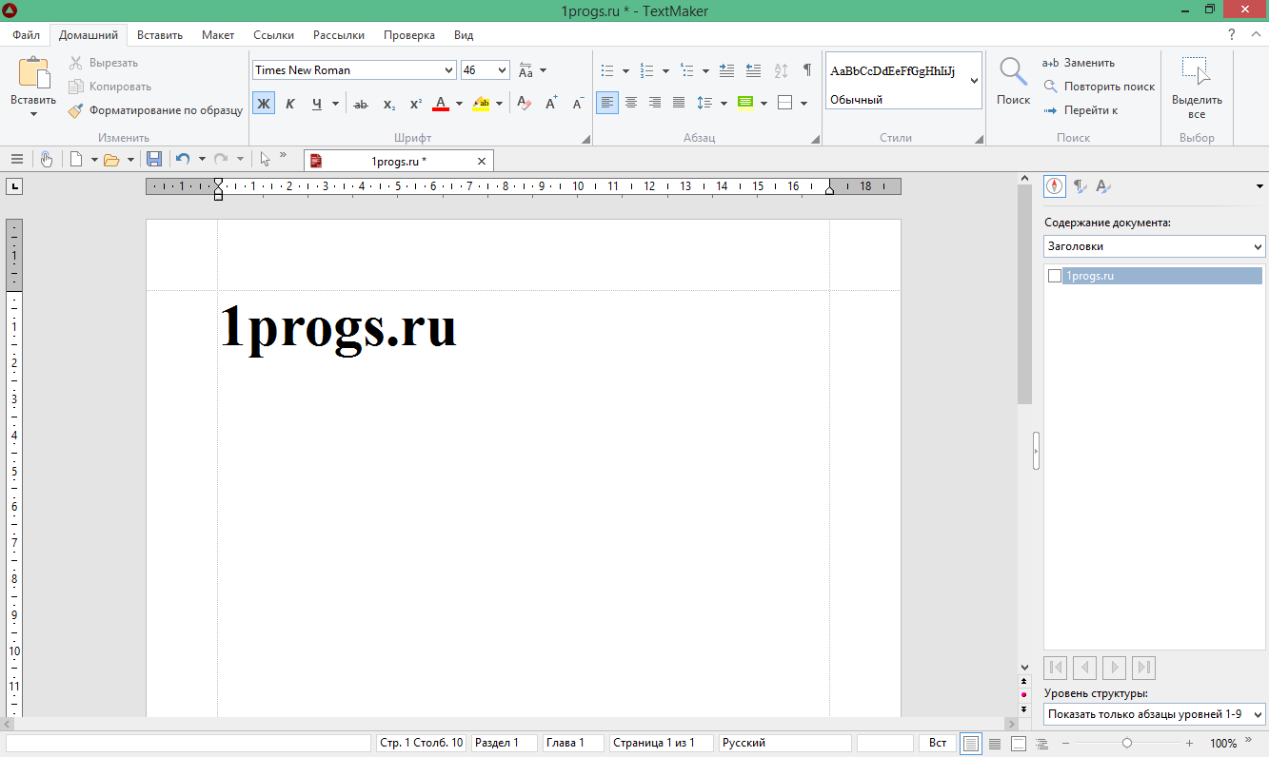Decrease paragraph indent
The width and height of the screenshot is (1269, 757).
[753, 70]
